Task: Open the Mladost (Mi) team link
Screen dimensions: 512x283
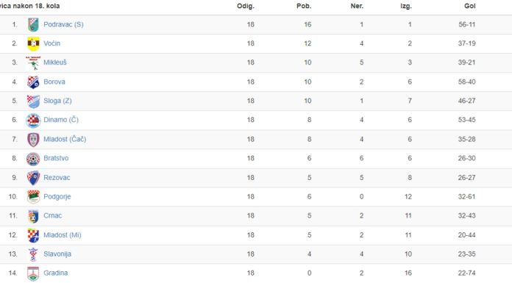Action: tap(62, 235)
